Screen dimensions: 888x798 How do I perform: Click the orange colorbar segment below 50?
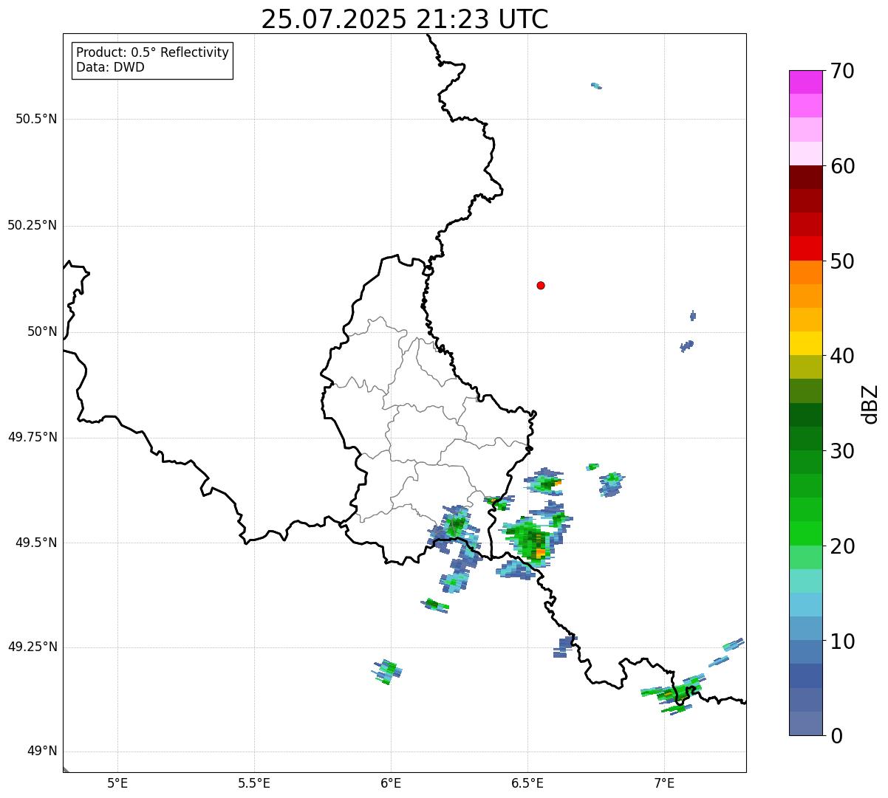point(805,272)
